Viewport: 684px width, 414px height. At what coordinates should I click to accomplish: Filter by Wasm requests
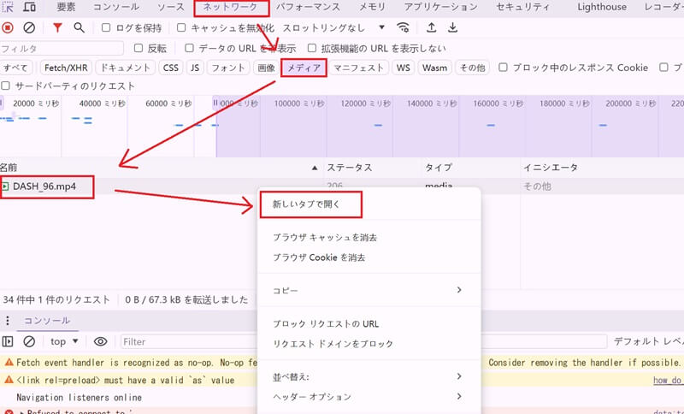point(435,68)
